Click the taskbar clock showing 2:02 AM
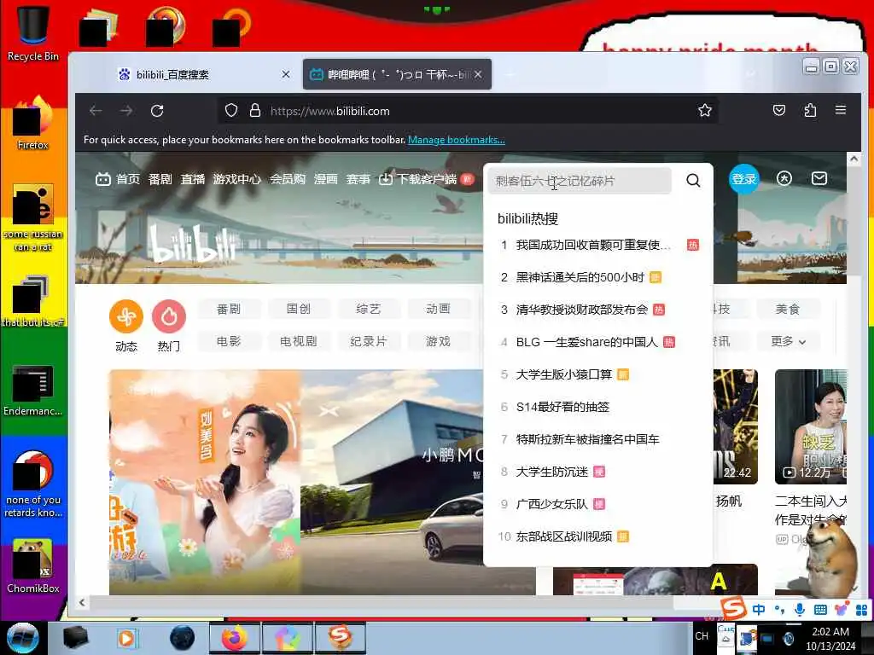Screen dimensions: 874x655 point(830,638)
